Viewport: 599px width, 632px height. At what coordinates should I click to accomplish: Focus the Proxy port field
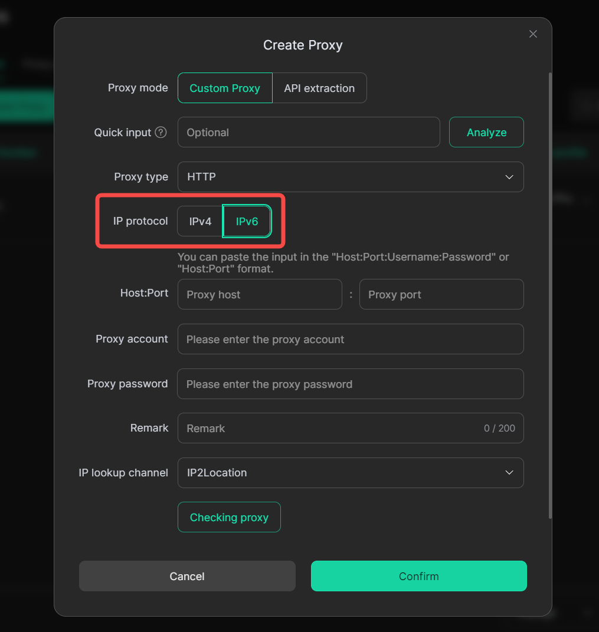441,294
